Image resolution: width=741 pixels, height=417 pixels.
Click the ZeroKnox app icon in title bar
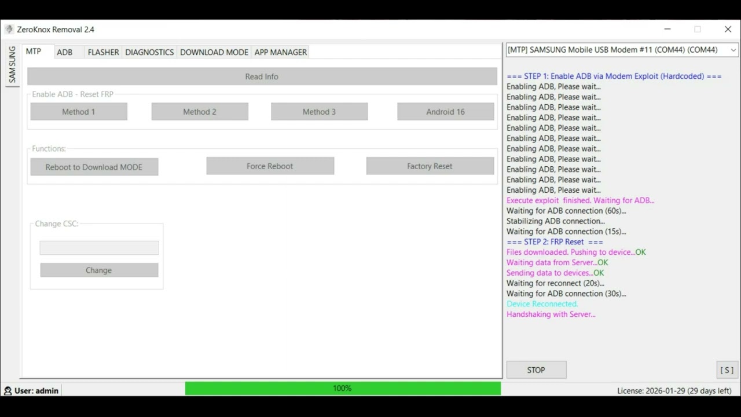coord(9,29)
